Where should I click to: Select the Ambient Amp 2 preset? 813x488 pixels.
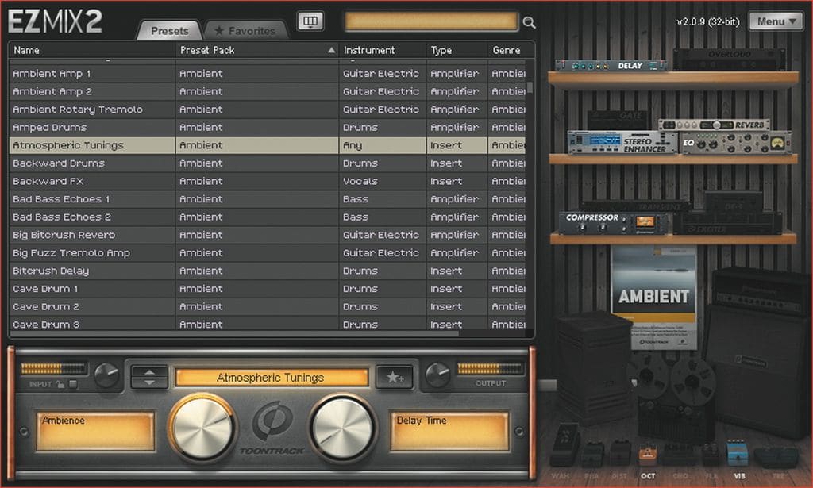[x=268, y=92]
